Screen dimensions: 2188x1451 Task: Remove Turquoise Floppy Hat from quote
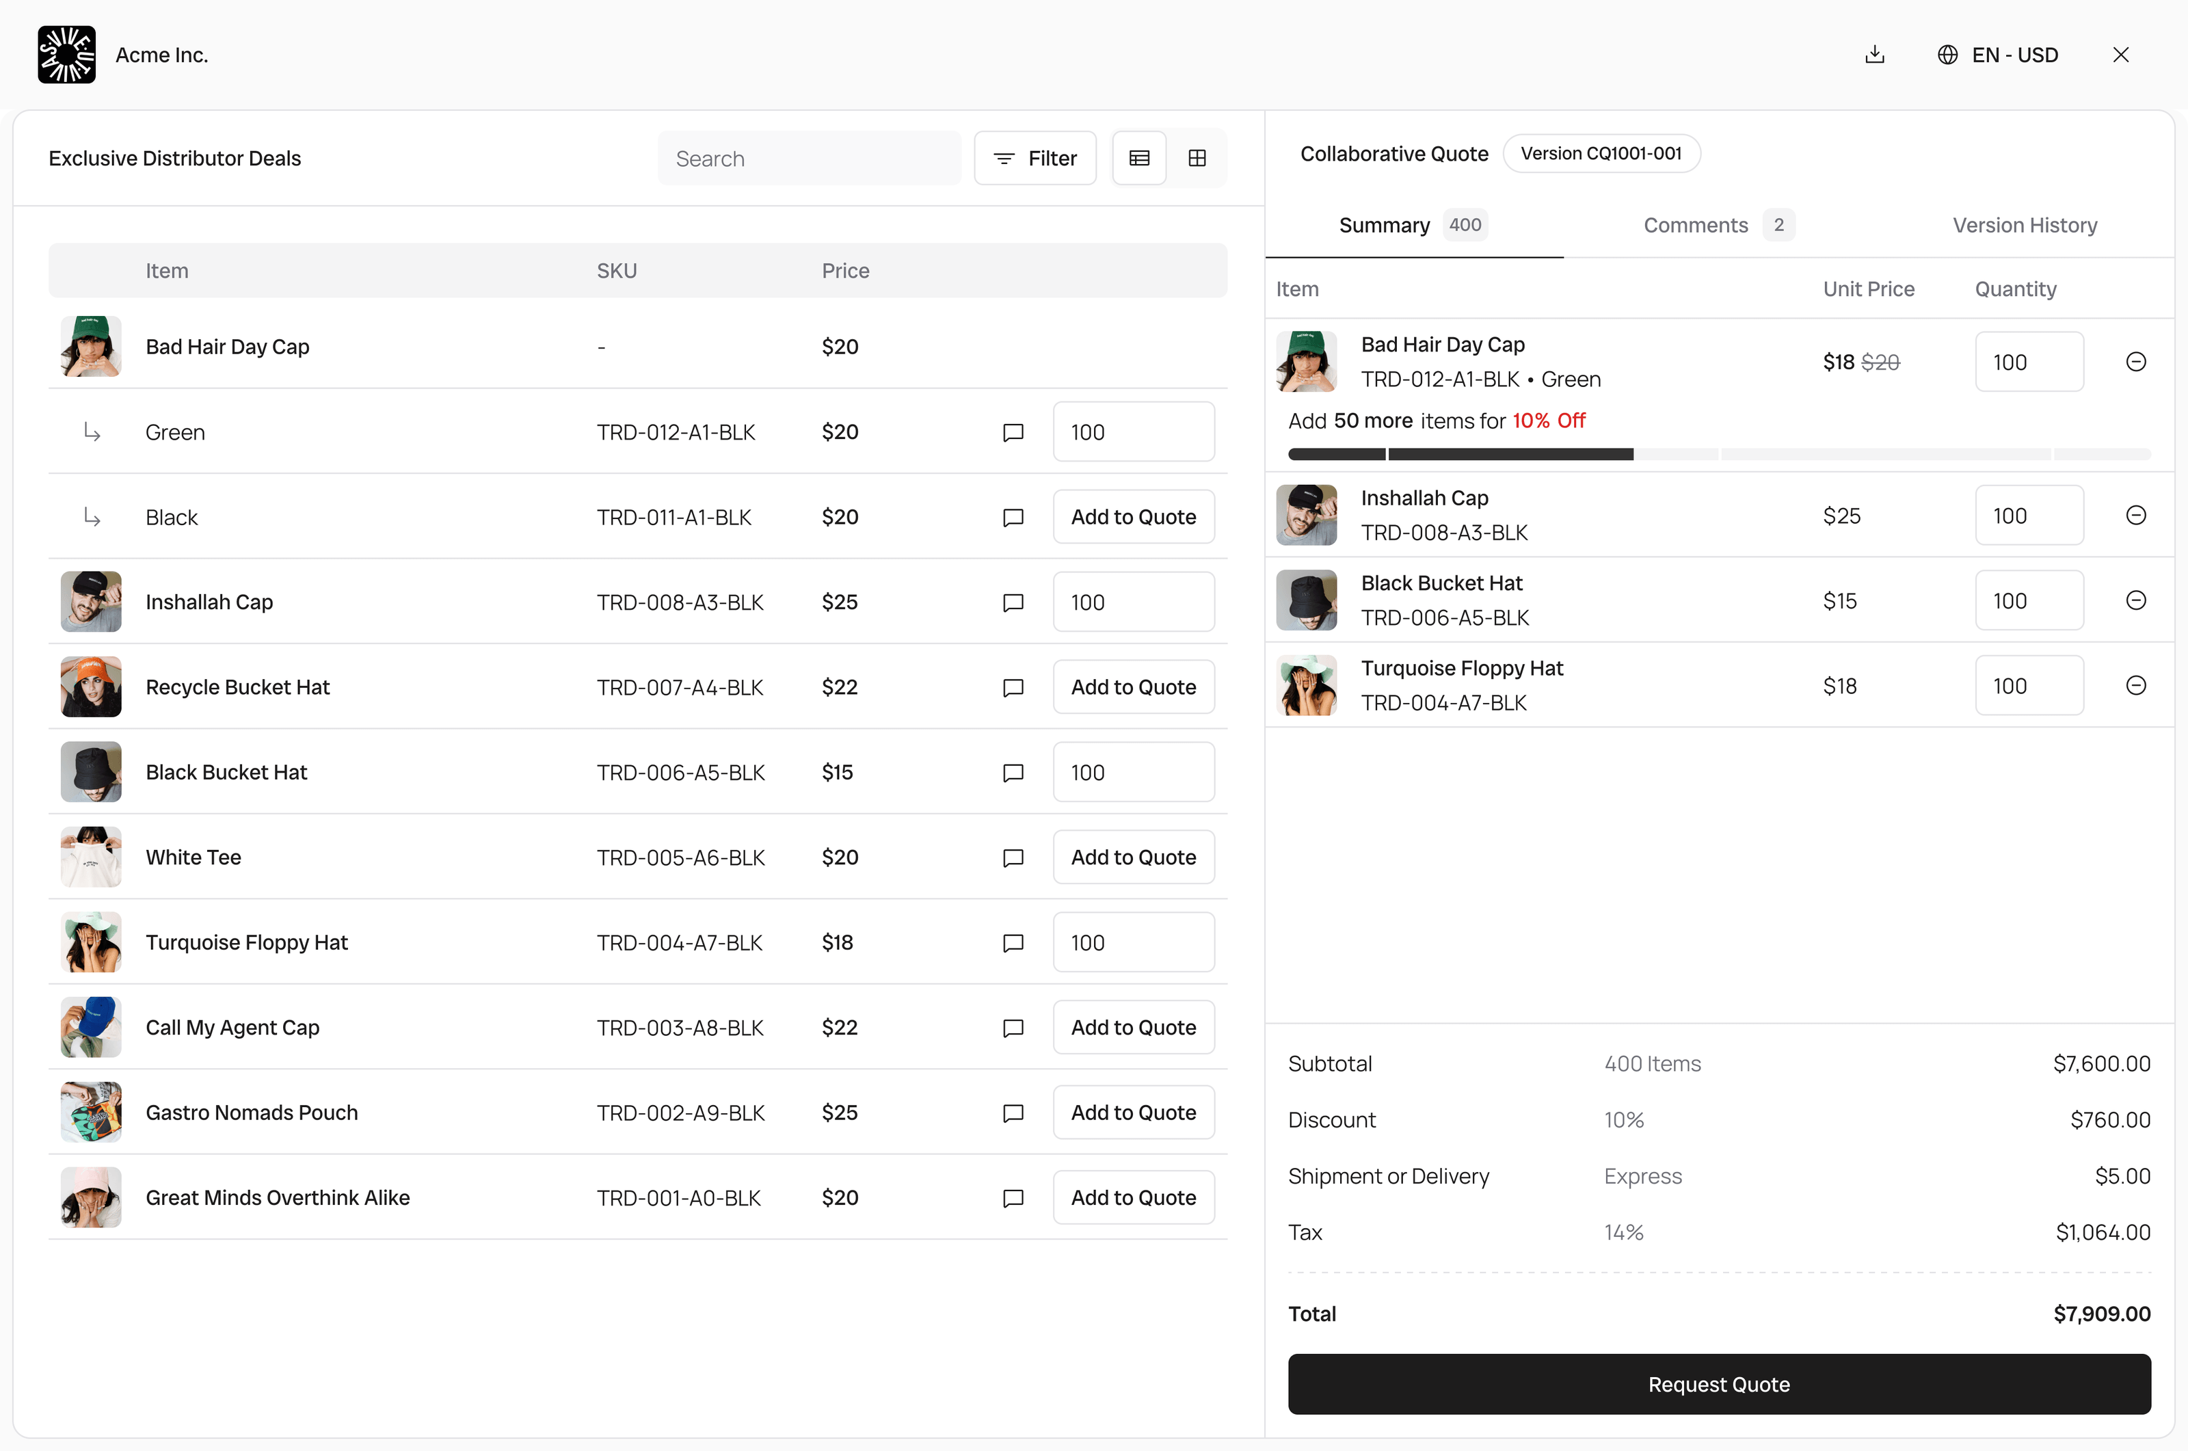pos(2135,686)
